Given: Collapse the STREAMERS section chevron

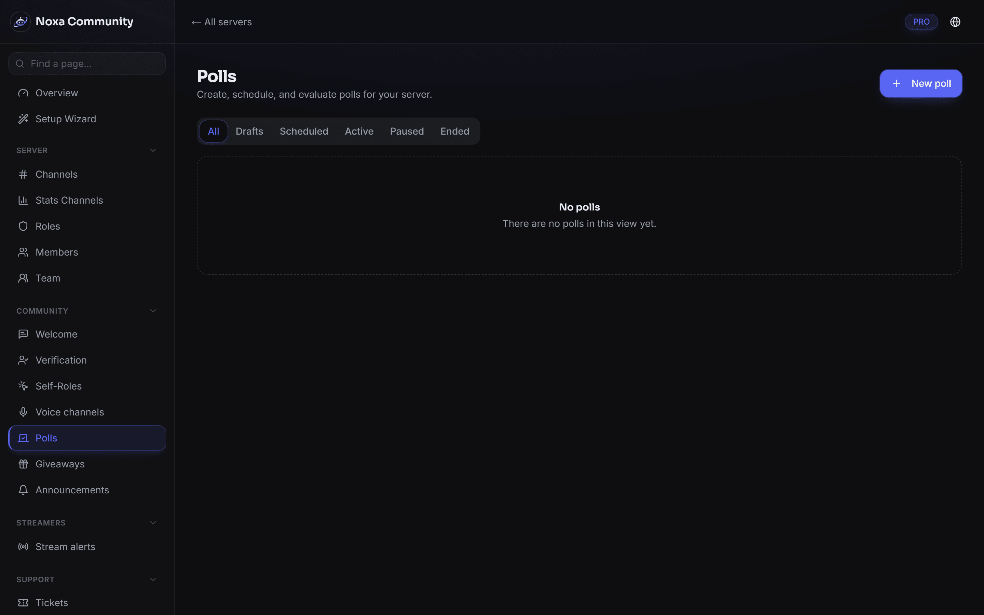Looking at the screenshot, I should pos(153,523).
